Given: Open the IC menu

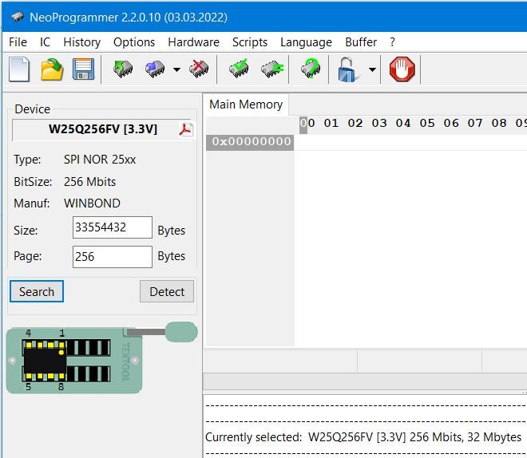Looking at the screenshot, I should 45,42.
